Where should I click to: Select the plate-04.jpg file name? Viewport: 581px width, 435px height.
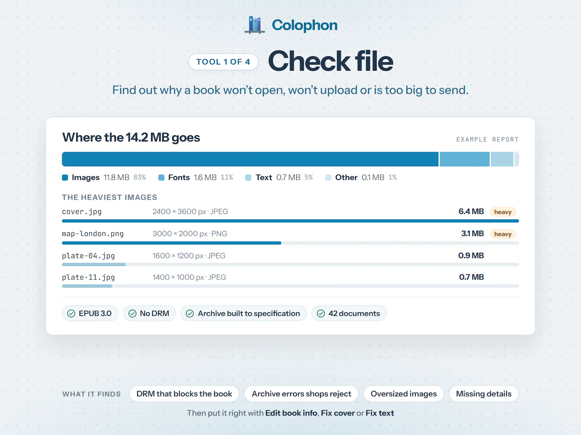(88, 256)
